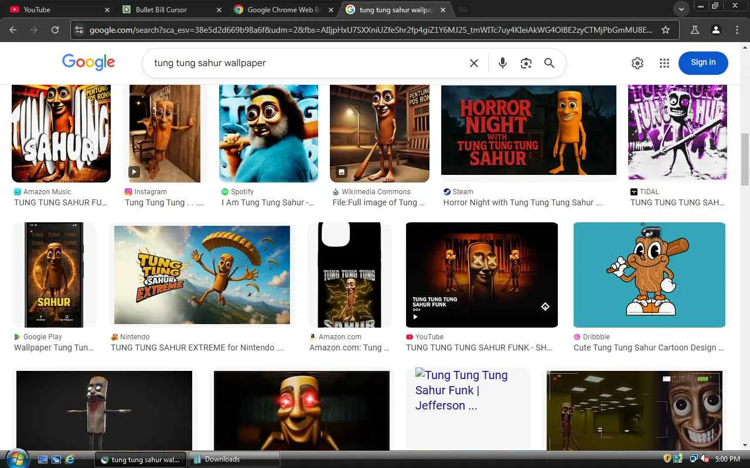750x468 pixels.
Task: Focus the Chrome address bar URL
Action: (370, 30)
